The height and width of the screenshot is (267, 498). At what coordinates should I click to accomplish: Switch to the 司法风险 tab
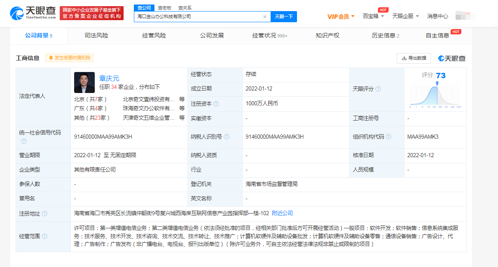(x=96, y=35)
